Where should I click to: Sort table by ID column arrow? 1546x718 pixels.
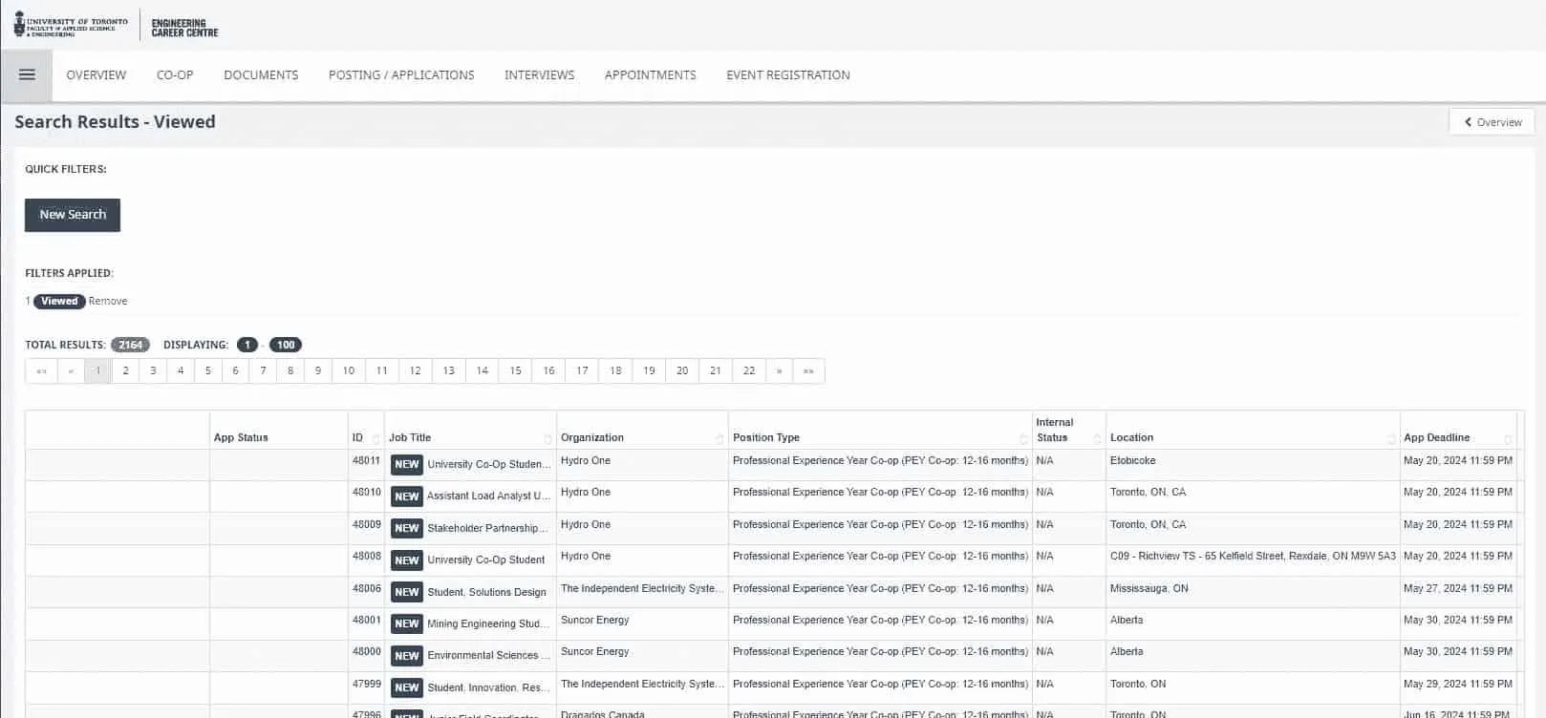tap(376, 439)
